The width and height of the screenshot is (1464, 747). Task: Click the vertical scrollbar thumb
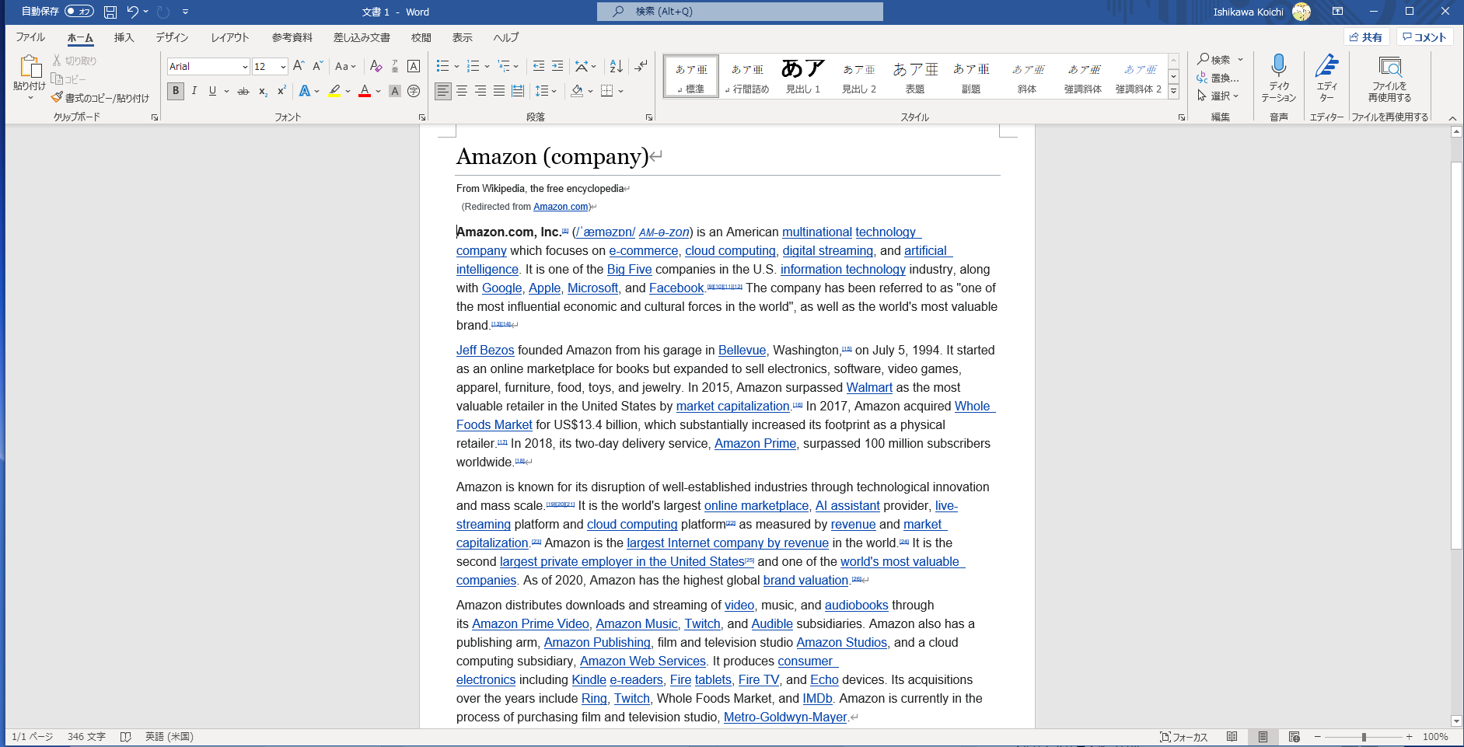click(x=1456, y=356)
